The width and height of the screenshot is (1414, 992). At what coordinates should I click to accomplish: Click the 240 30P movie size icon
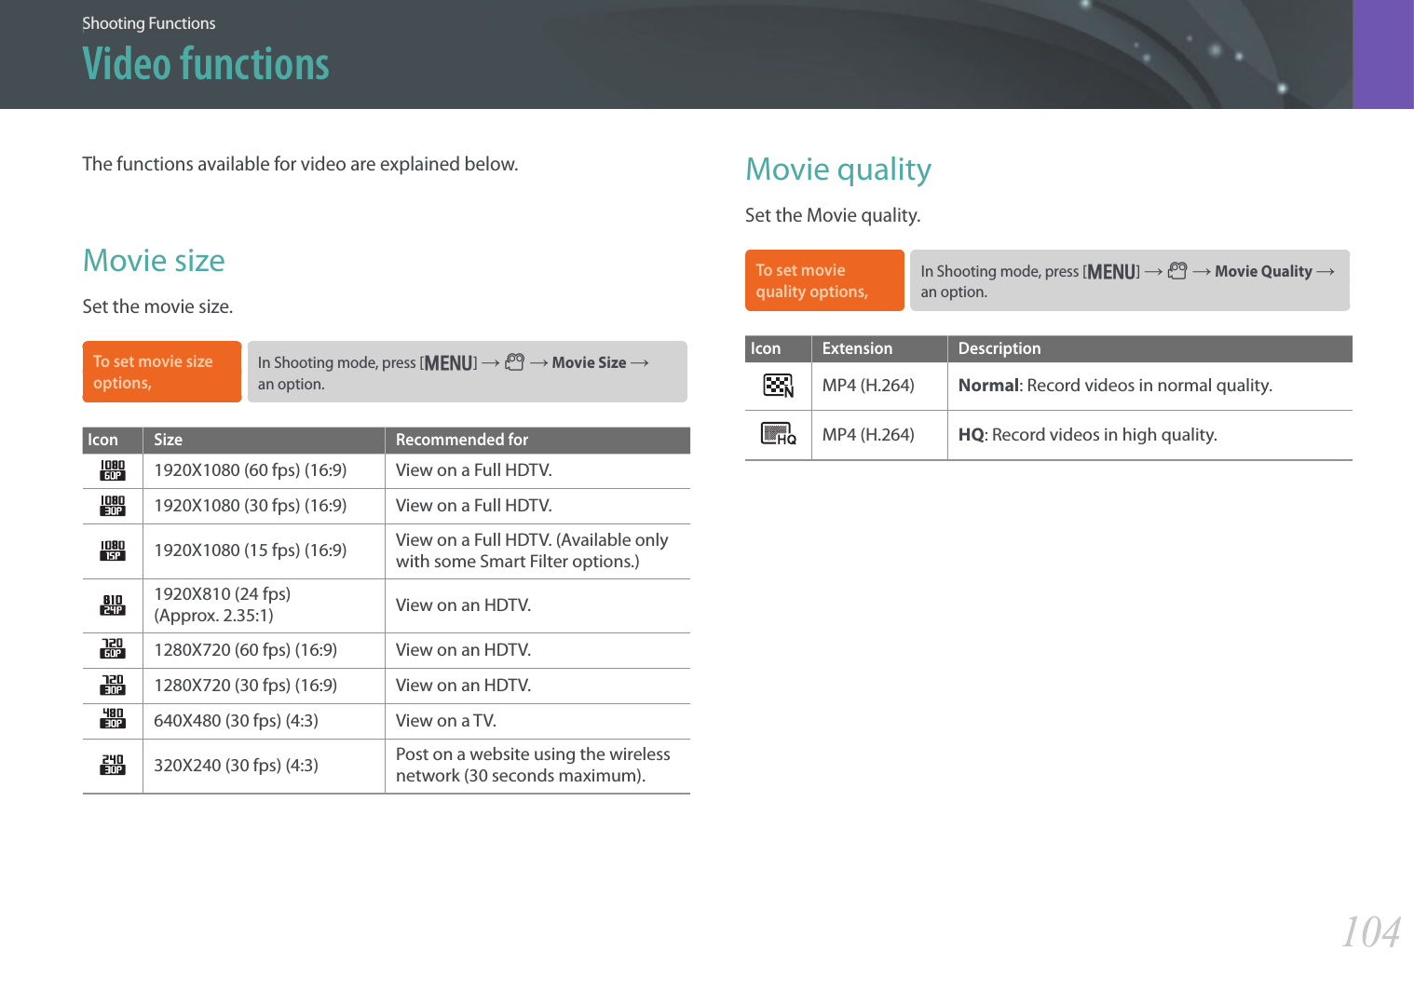tap(113, 765)
